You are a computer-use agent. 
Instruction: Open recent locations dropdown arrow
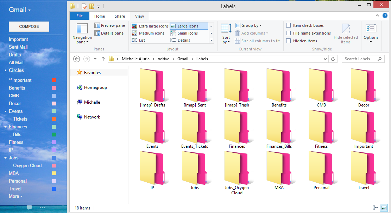click(95, 59)
